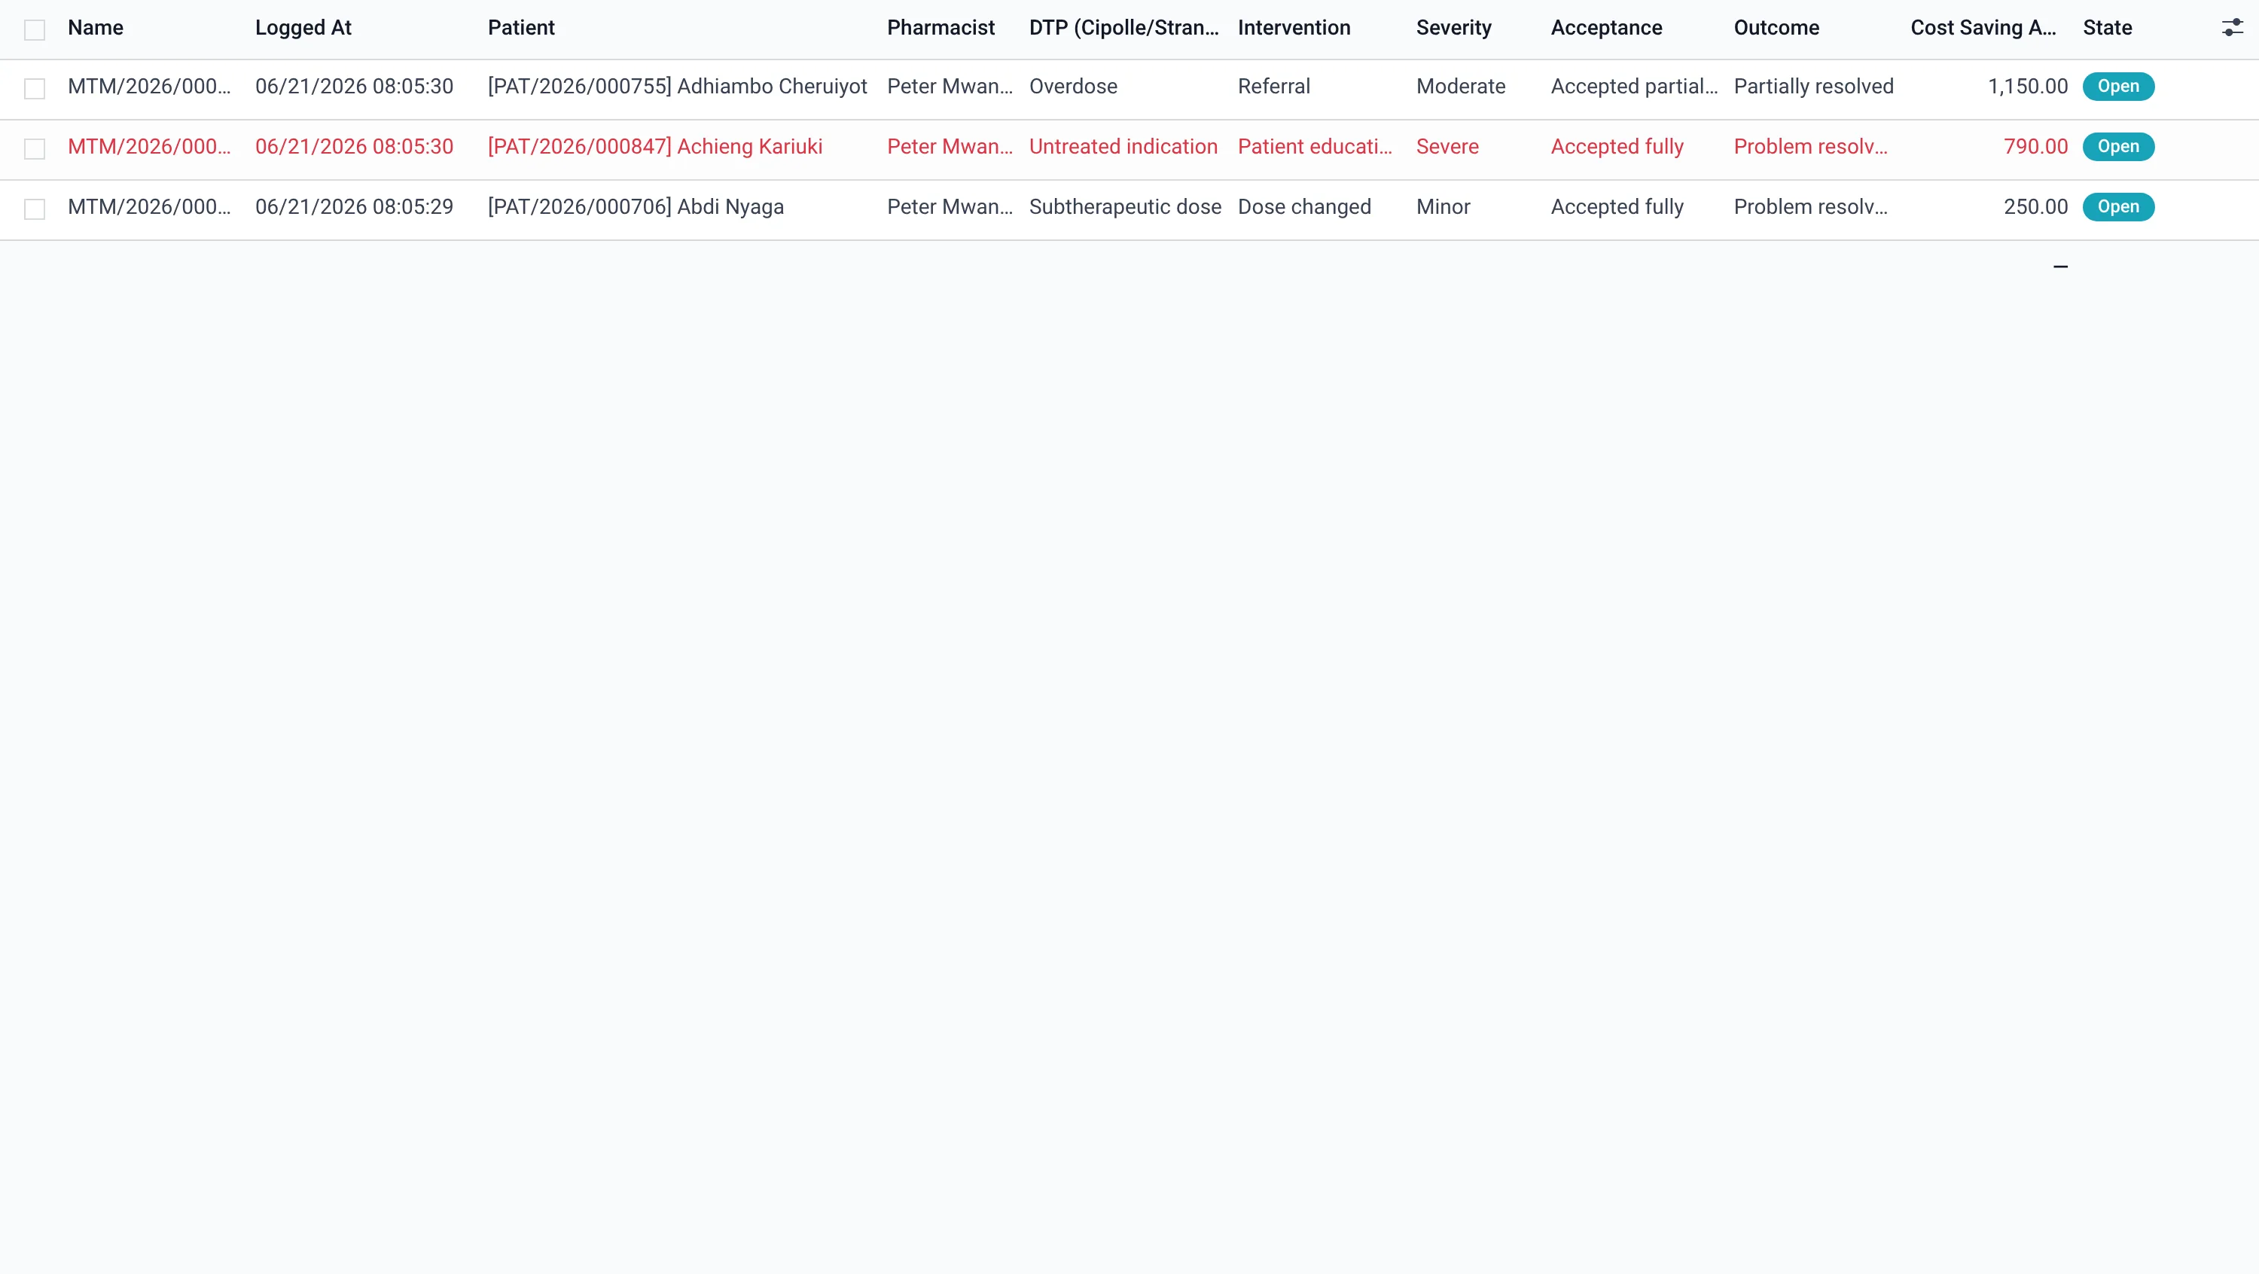
Task: Click the 06/21/2026 08:05:29 timestamp
Action: click(354, 207)
